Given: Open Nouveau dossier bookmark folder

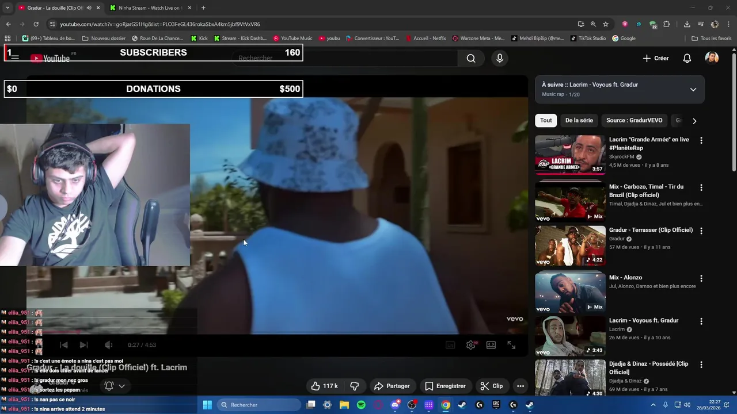Looking at the screenshot, I should click(x=104, y=39).
